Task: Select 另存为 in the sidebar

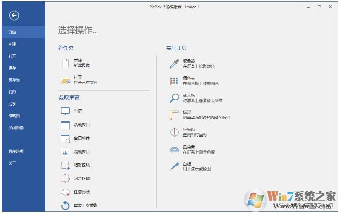Action: click(24, 80)
